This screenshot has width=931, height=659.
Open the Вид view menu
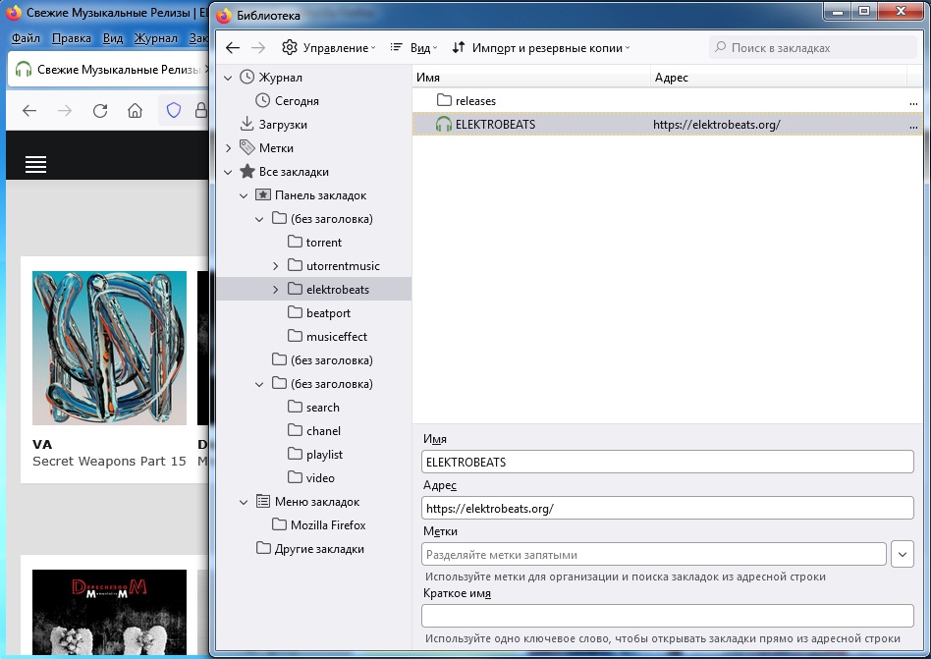pyautogui.click(x=413, y=47)
